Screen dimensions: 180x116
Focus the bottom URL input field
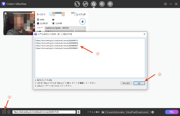click(x=44, y=112)
